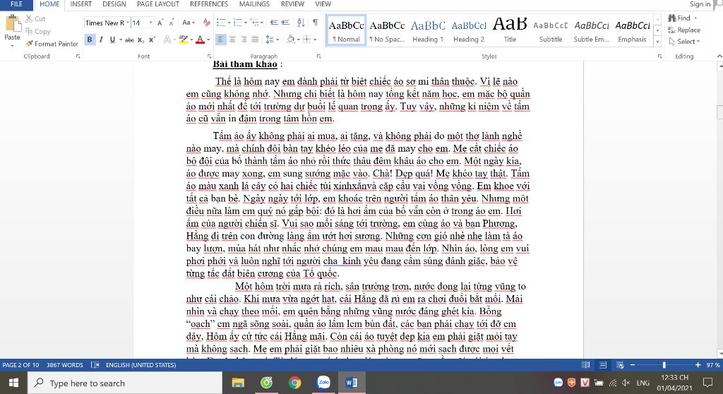Image resolution: width=723 pixels, height=394 pixels.
Task: Switch to Read Mode view
Action: (x=585, y=365)
